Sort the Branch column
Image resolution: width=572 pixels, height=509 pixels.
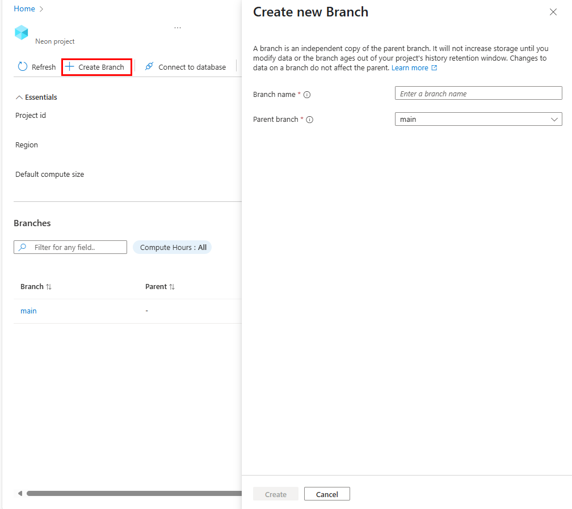(48, 286)
